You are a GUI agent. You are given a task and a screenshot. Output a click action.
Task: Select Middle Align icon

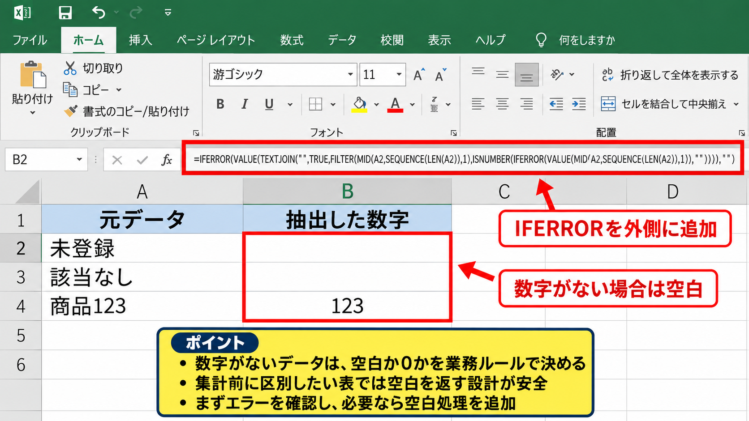pos(502,74)
